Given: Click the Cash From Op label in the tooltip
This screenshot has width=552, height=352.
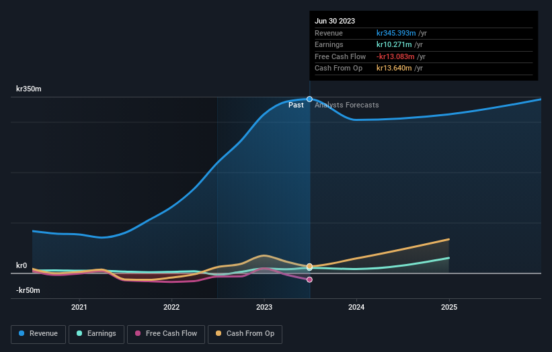Looking at the screenshot, I should [338, 69].
